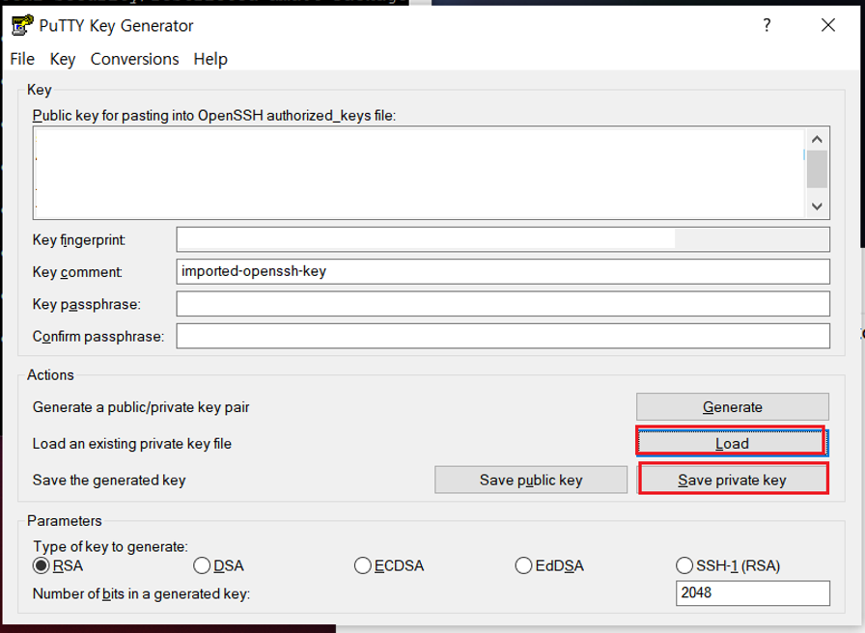Close the PuTTY Key Generator window
The image size is (865, 633).
828,25
